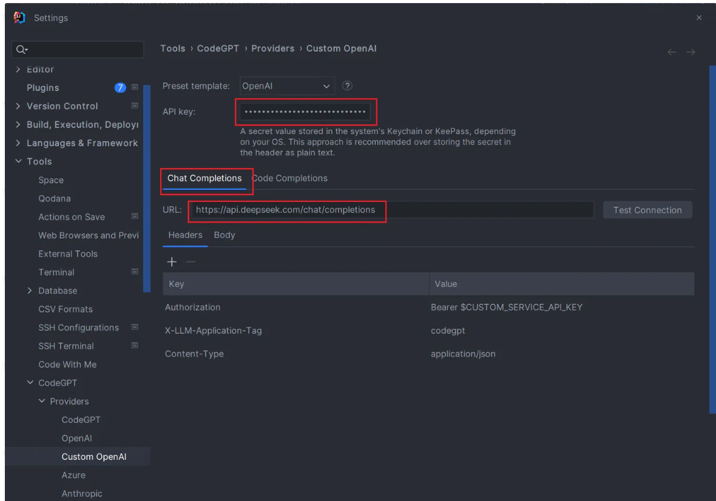The width and height of the screenshot is (716, 501).
Task: Click the marker icon beside Actions on Save
Action: (135, 217)
